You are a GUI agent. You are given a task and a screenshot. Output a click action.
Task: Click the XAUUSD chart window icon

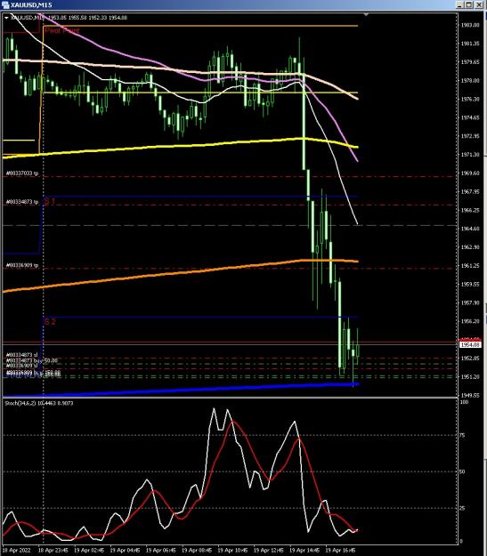coord(5,4)
